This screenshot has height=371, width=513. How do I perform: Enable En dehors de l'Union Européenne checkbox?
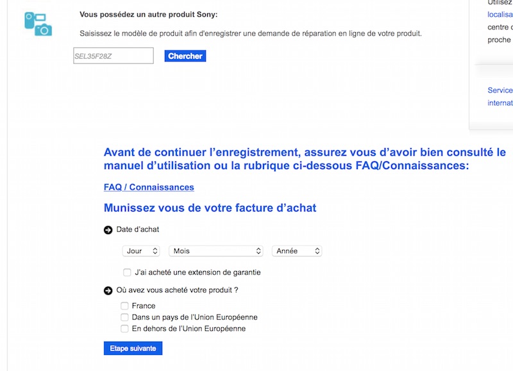(124, 329)
